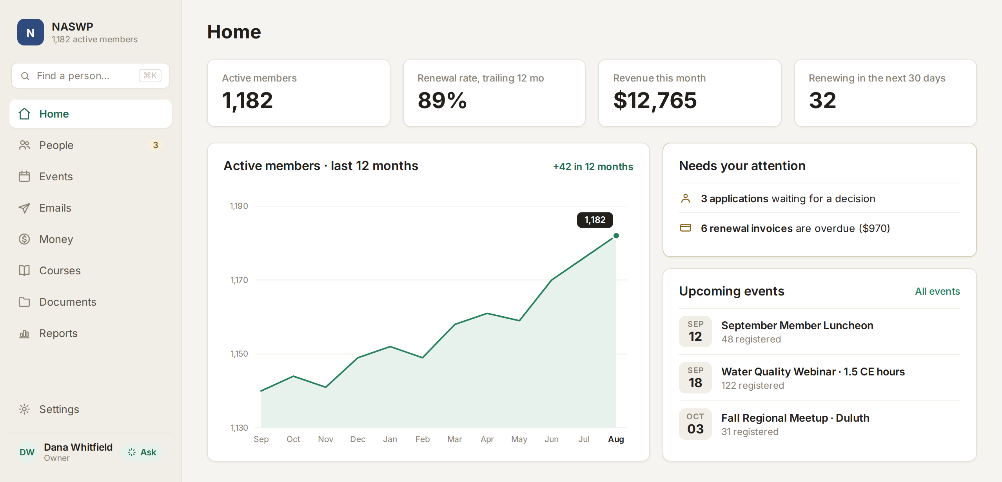Open the Documents section
This screenshot has width=1002, height=482.
click(91, 302)
